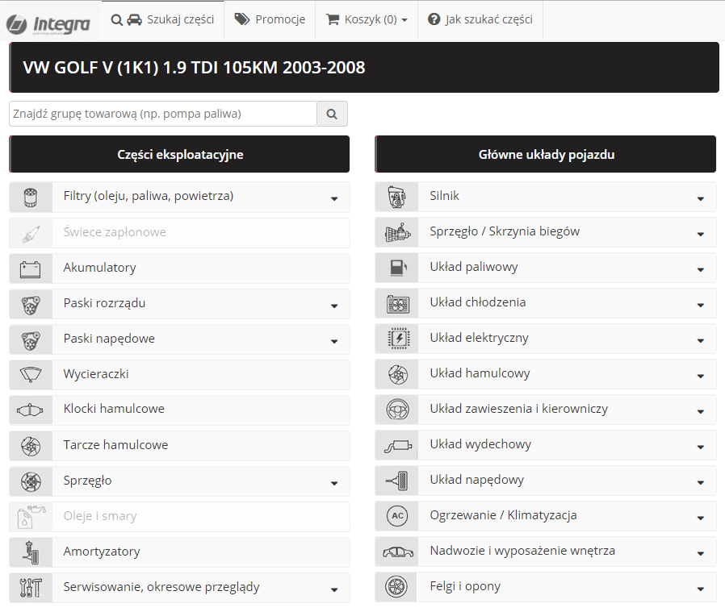Click the product group search field
The height and width of the screenshot is (612, 725).
pos(162,114)
